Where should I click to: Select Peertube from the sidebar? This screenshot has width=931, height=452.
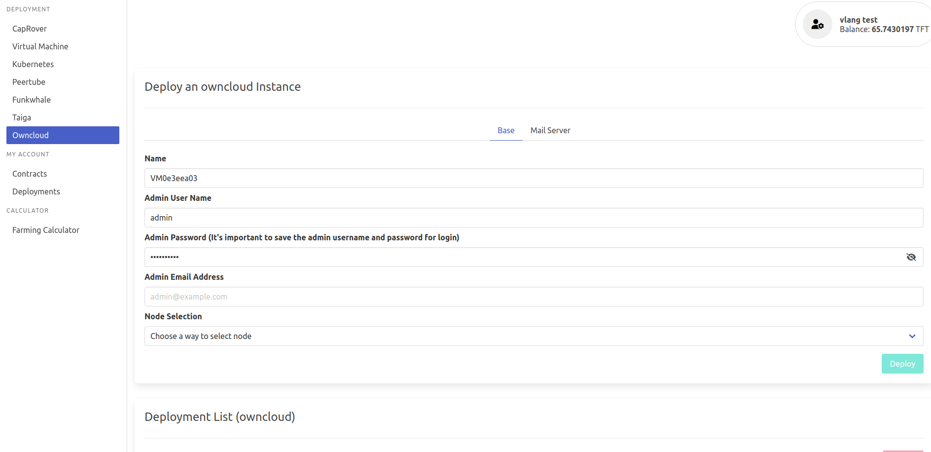click(x=29, y=81)
